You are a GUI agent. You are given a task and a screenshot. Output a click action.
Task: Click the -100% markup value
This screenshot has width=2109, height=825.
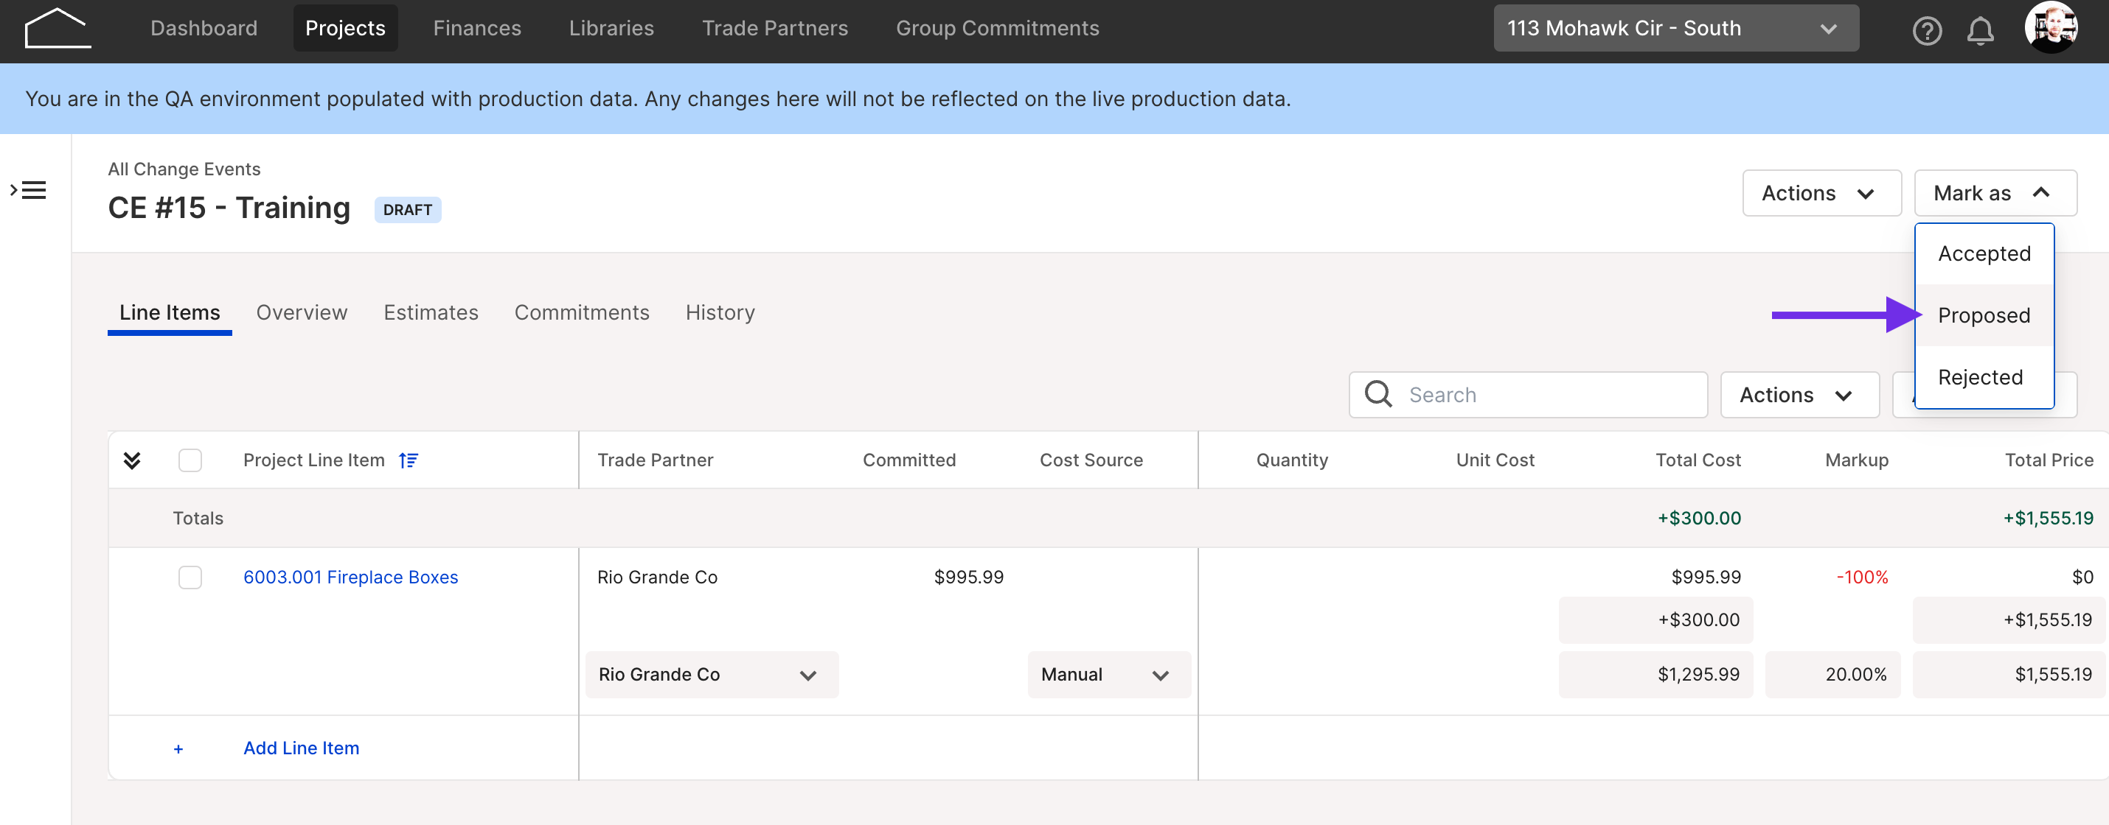[x=1862, y=577]
